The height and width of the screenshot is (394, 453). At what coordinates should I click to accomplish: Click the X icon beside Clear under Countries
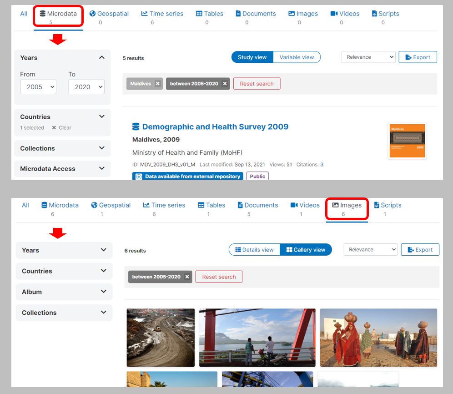54,128
